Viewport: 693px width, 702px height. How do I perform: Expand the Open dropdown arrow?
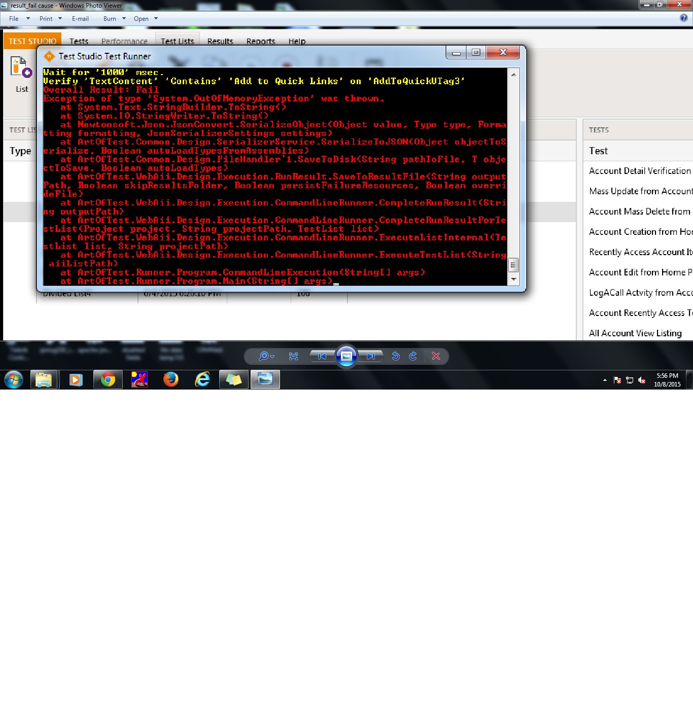pyautogui.click(x=156, y=19)
